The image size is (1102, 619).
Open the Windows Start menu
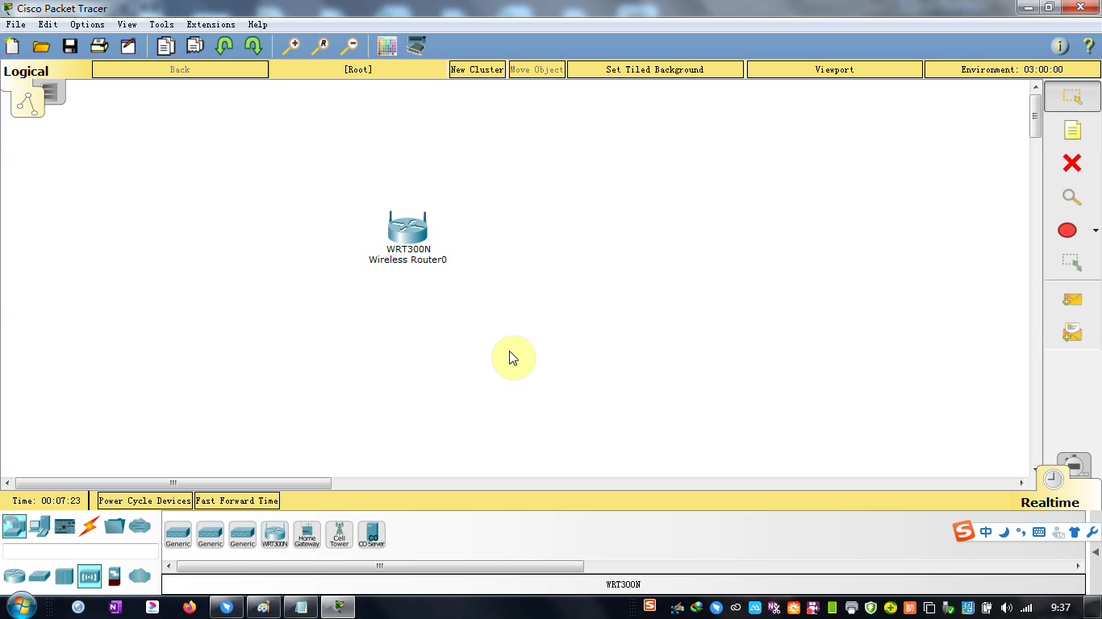pos(20,606)
